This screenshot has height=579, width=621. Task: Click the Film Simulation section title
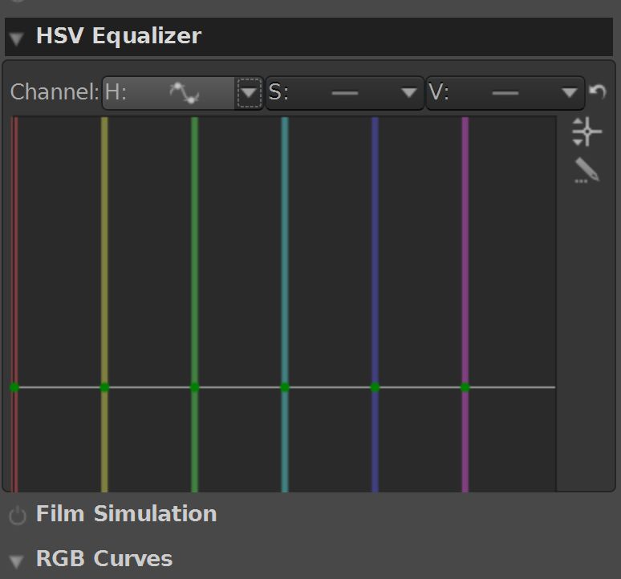coord(126,514)
